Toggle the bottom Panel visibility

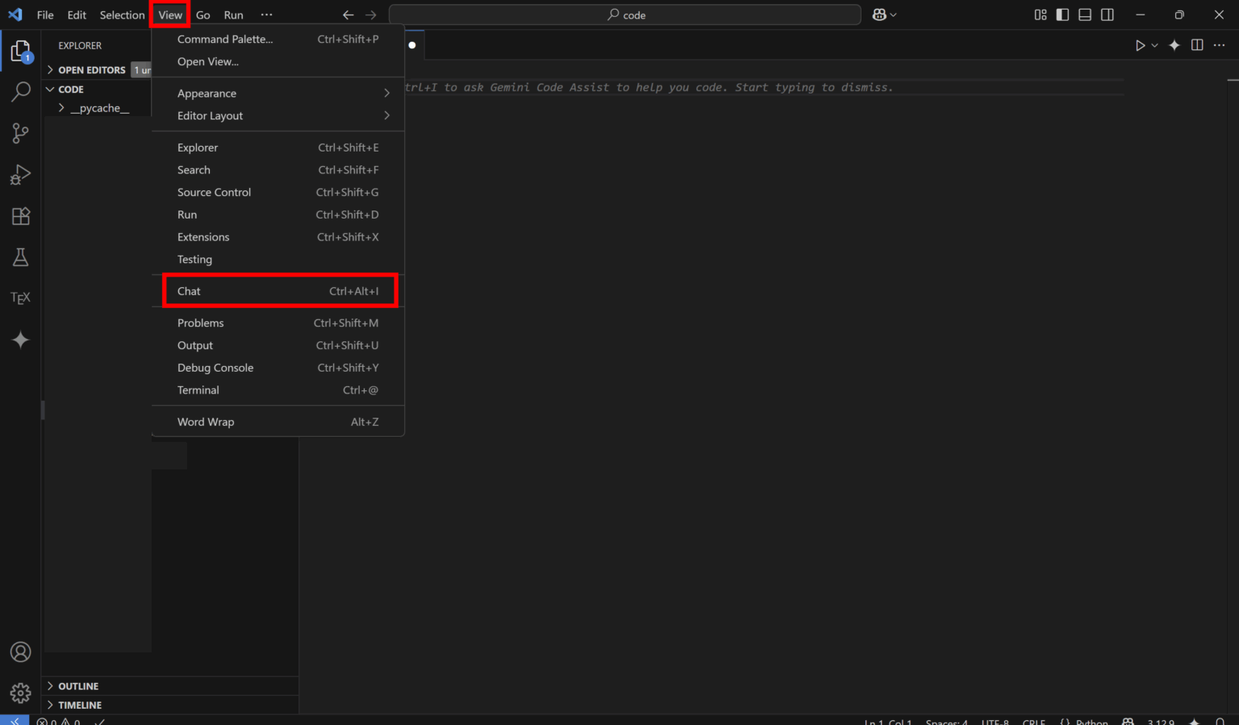pos(1085,14)
